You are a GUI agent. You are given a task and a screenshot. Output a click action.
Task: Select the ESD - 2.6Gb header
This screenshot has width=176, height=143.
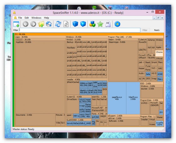pos(152,84)
